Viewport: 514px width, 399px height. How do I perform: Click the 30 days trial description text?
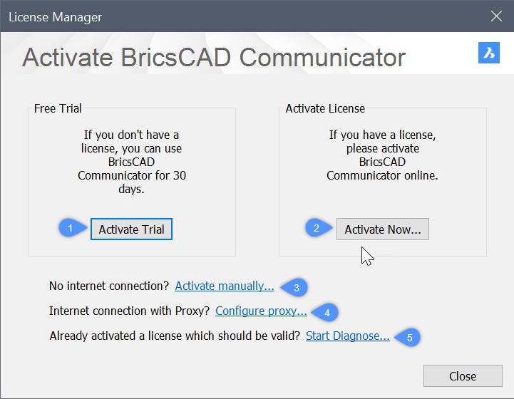click(131, 161)
